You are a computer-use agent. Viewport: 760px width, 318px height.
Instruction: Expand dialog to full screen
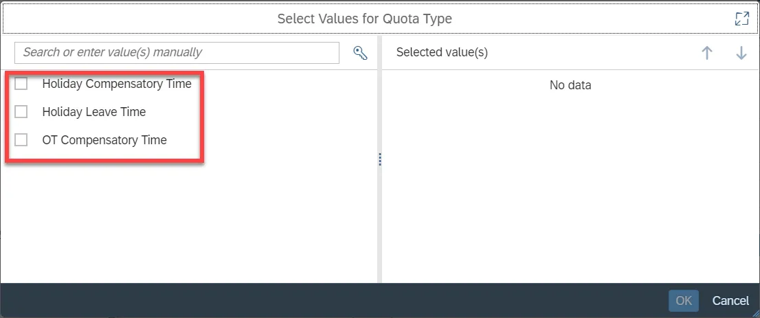point(741,19)
